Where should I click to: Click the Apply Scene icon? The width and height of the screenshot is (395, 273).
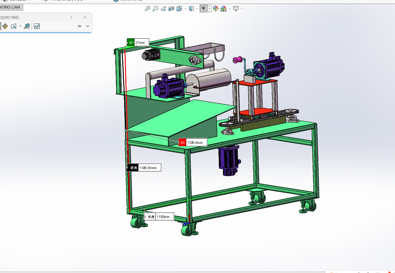click(224, 9)
